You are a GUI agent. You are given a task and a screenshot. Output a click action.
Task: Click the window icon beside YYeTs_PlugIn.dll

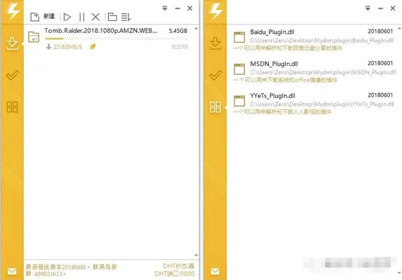click(x=239, y=101)
